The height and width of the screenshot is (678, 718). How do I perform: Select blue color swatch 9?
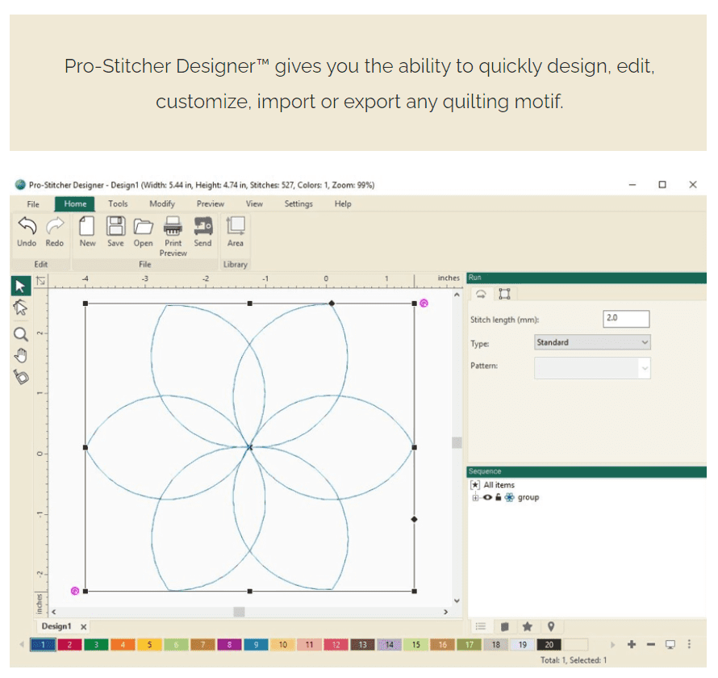coord(256,645)
